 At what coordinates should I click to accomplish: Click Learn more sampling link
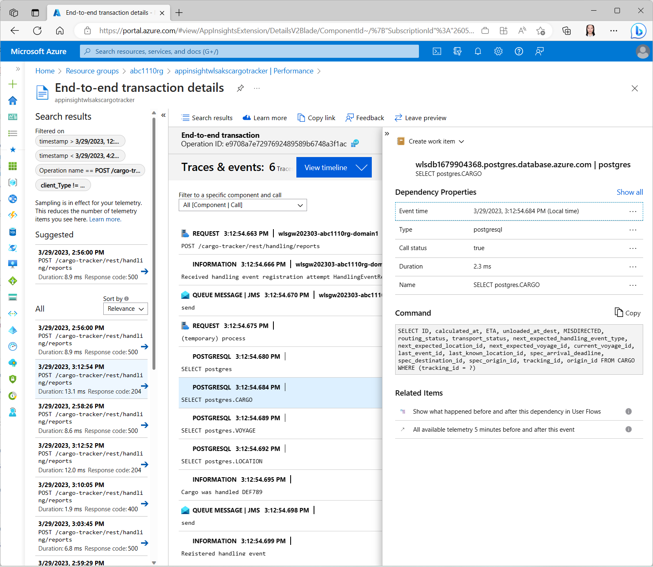[105, 219]
